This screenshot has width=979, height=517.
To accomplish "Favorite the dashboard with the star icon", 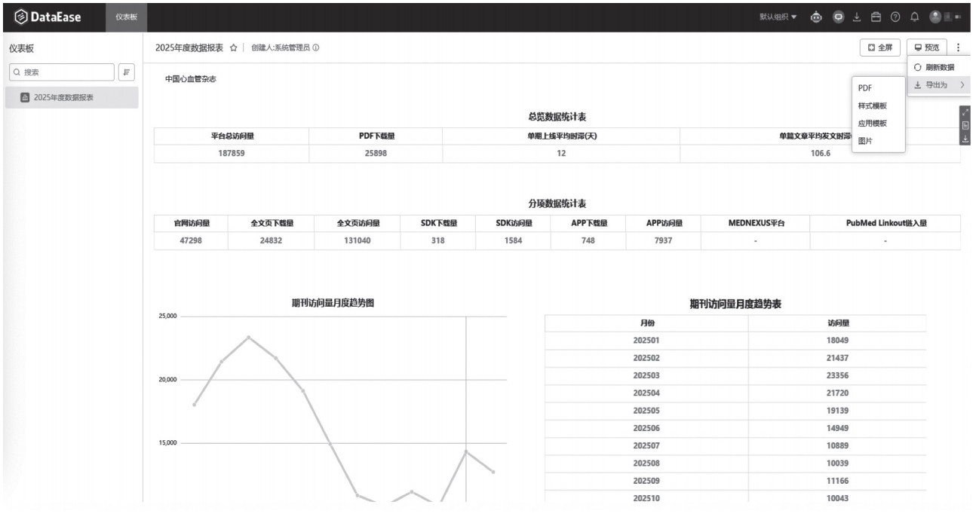I will point(234,47).
